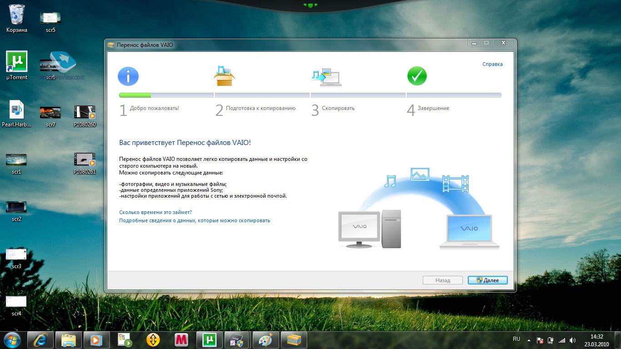Select the P1080260 video file on desktop
This screenshot has width=621, height=349.
click(x=85, y=115)
